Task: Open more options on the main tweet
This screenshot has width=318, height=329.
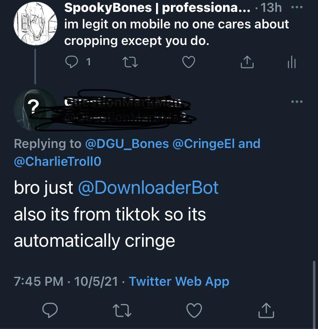Action: click(297, 102)
